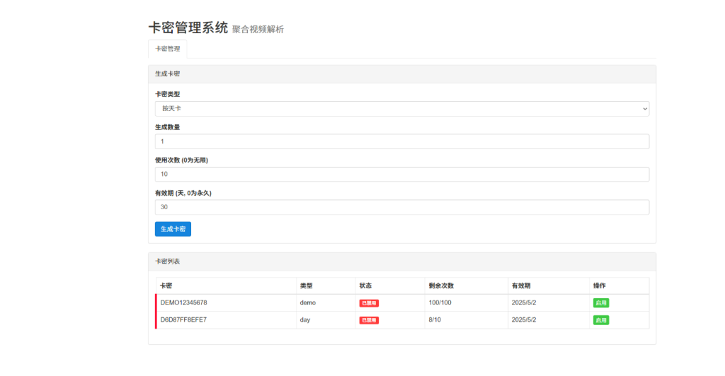Image resolution: width=725 pixels, height=376 pixels.
Task: Click the 剩余次数 column header
Action: 441,286
